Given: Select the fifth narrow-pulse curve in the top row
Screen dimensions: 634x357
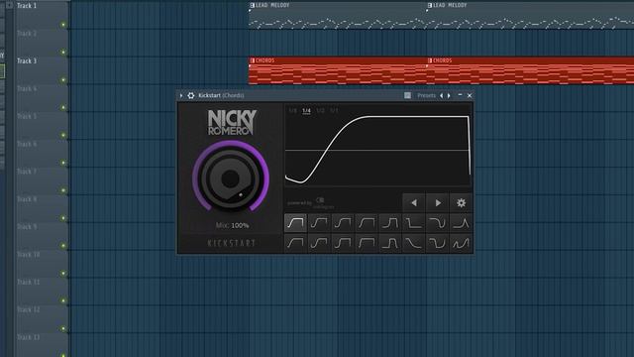Looking at the screenshot, I should point(390,223).
